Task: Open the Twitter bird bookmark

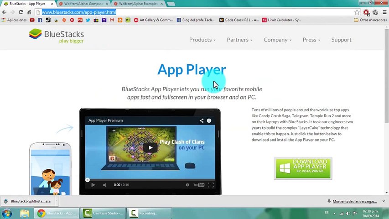Action: [x=88, y=20]
